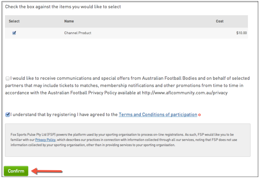Click the aflcommunity.com.au/privacy URL text

point(185,93)
